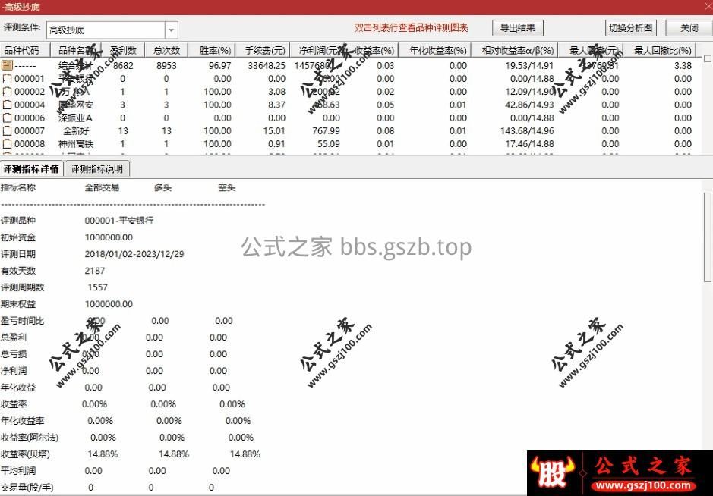Screen dimensions: 713x496
Task: Click the 多头 column heading
Action: [162, 187]
